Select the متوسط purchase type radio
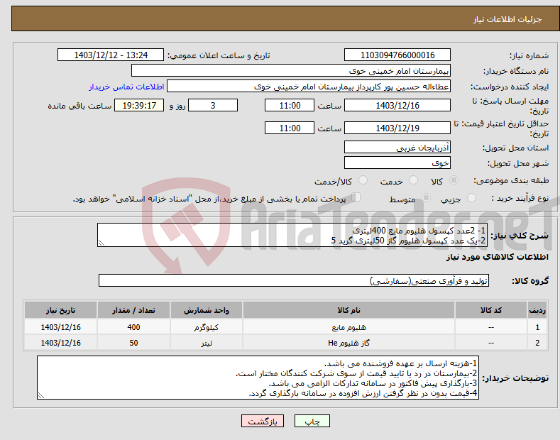Image resolution: width=560 pixels, height=440 pixels. 426,197
